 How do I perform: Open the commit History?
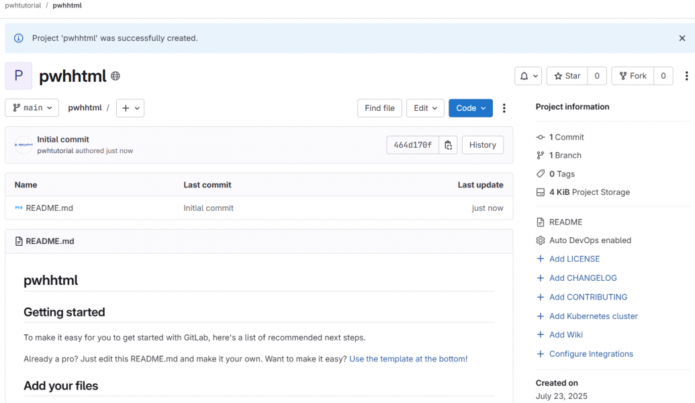(483, 145)
